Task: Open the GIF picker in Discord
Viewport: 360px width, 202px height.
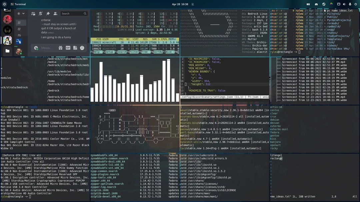Action: pos(68,48)
